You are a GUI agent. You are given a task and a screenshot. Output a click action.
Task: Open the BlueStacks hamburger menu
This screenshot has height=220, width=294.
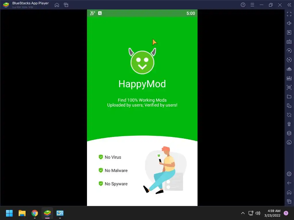[252, 5]
